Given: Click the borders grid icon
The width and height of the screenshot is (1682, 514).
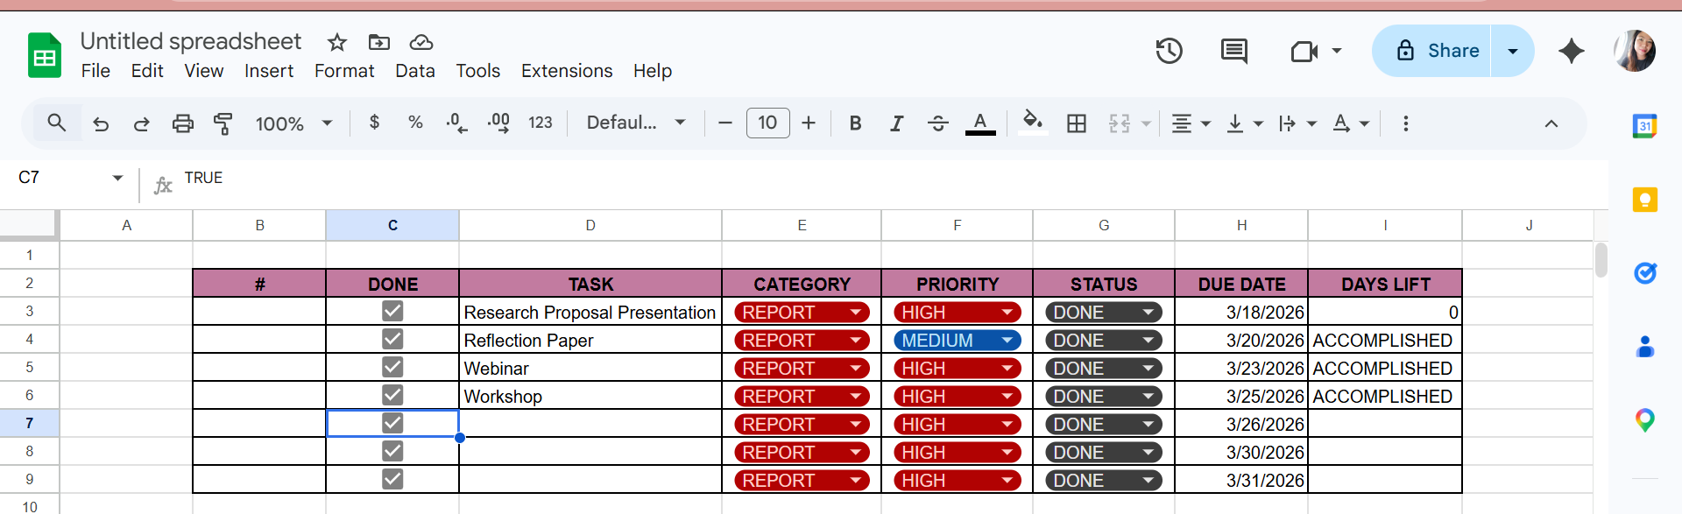Looking at the screenshot, I should pyautogui.click(x=1077, y=123).
